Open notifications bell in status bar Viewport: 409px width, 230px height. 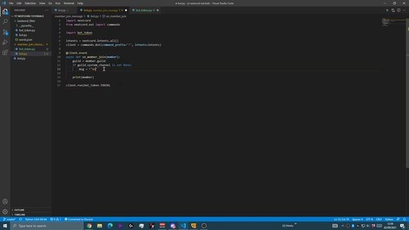(405, 219)
